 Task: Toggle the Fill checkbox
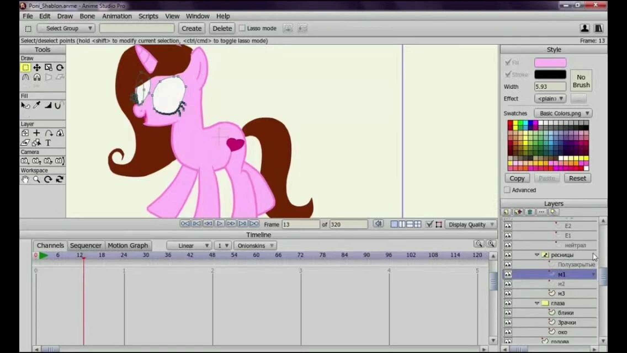508,62
